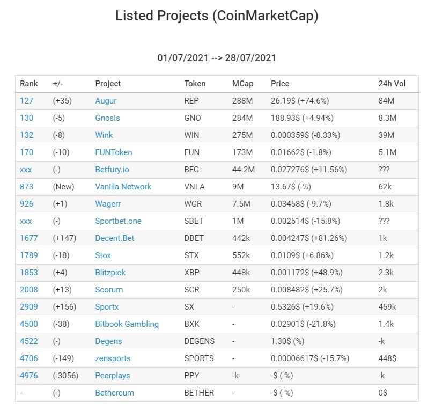Open the Scorum project link
The image size is (435, 410).
pos(109,290)
